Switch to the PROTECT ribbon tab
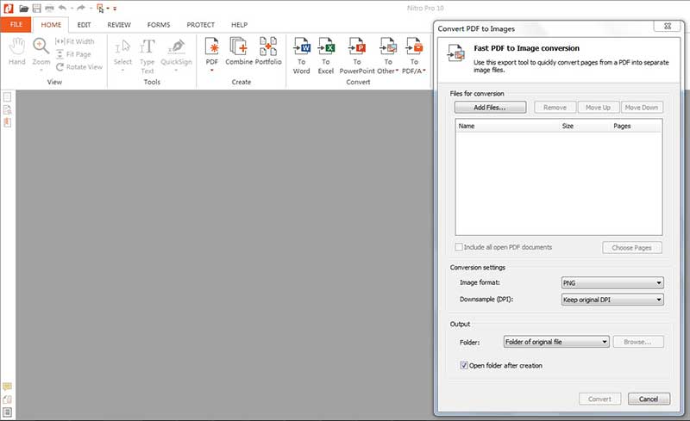The height and width of the screenshot is (421, 690). pos(201,25)
